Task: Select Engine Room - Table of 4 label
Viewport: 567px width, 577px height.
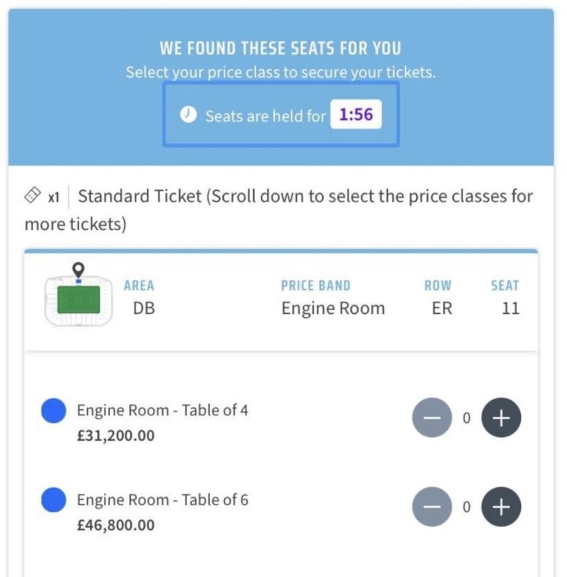Action: click(162, 410)
